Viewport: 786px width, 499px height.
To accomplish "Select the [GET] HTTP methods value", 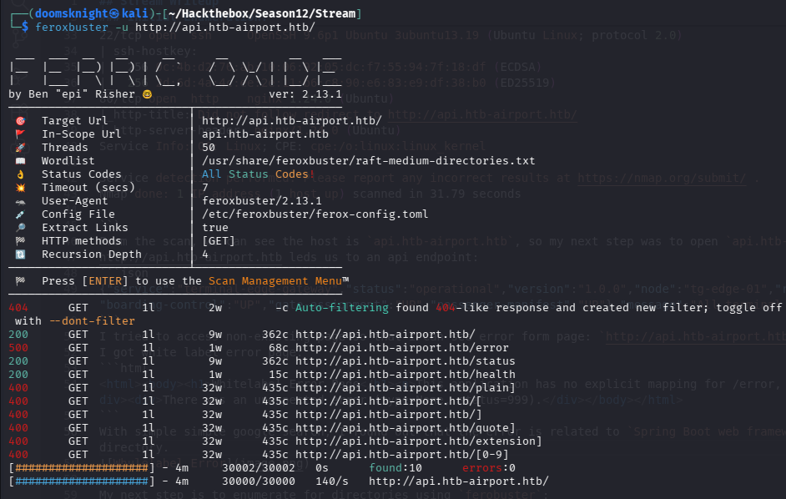I will pyautogui.click(x=219, y=241).
